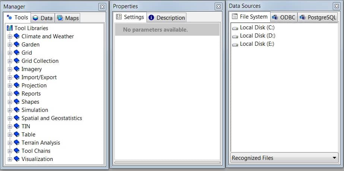
Task: Select the Visualization library label
Action: (37, 159)
